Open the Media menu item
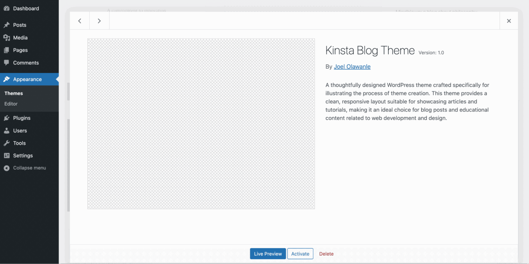Screen dimensions: 529x264 [x=29, y=38]
